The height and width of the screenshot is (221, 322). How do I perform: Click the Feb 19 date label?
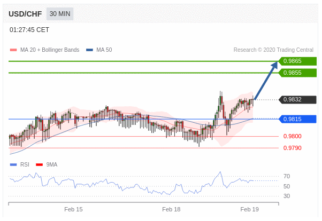pyautogui.click(x=249, y=209)
